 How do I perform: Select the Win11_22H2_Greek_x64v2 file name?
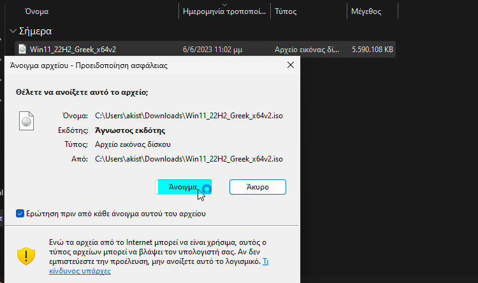[x=73, y=49]
